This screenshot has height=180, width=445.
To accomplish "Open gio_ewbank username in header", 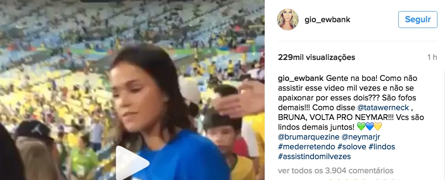I will point(327,20).
